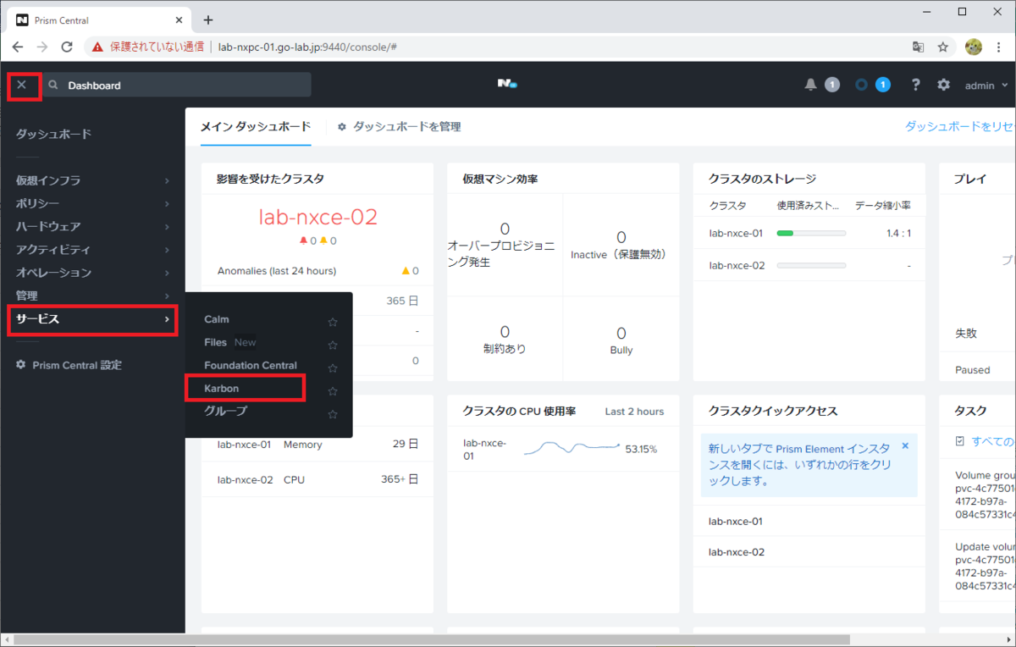Click the Dashboard search field

[x=178, y=85]
